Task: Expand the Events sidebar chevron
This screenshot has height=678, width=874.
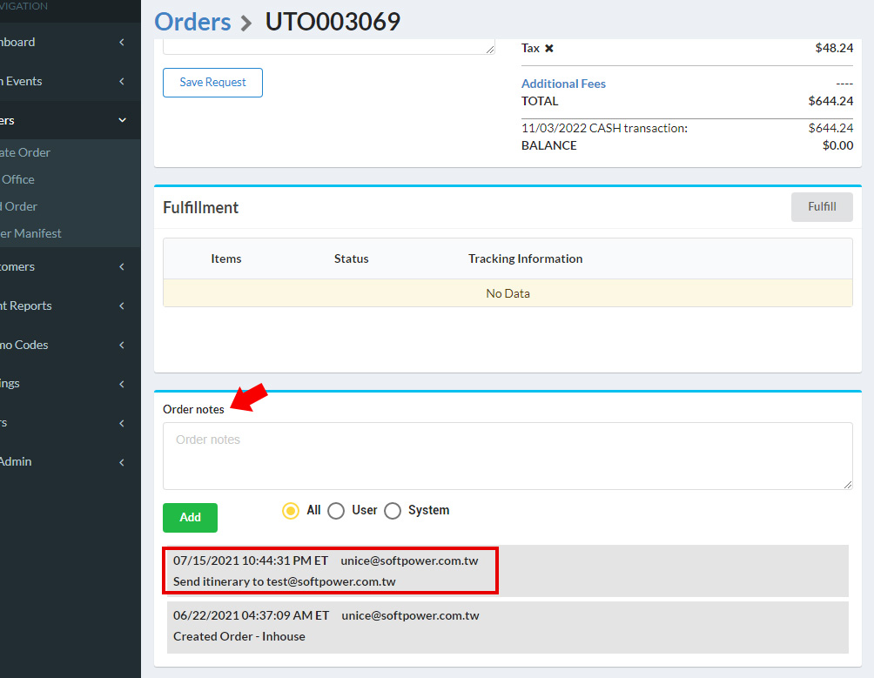Action: pos(122,82)
